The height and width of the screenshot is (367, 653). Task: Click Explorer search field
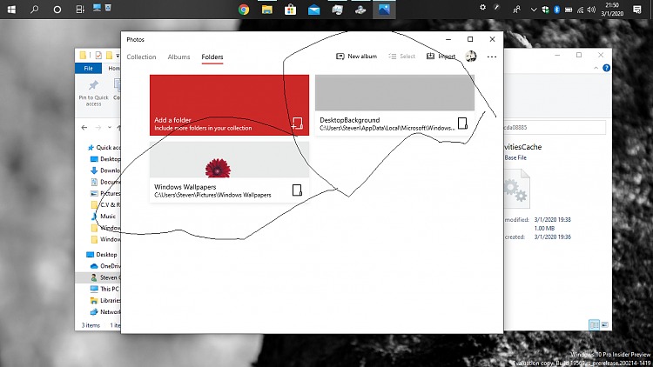pos(555,127)
